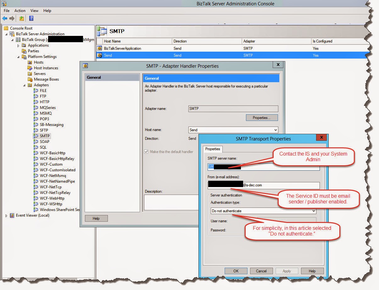Click the From e-mail address field
Image resolution: width=379 pixels, height=290 pixels.
(x=264, y=185)
